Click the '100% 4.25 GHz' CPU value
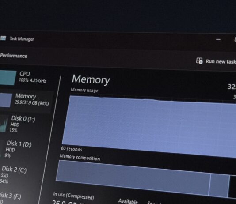 pyautogui.click(x=33, y=80)
